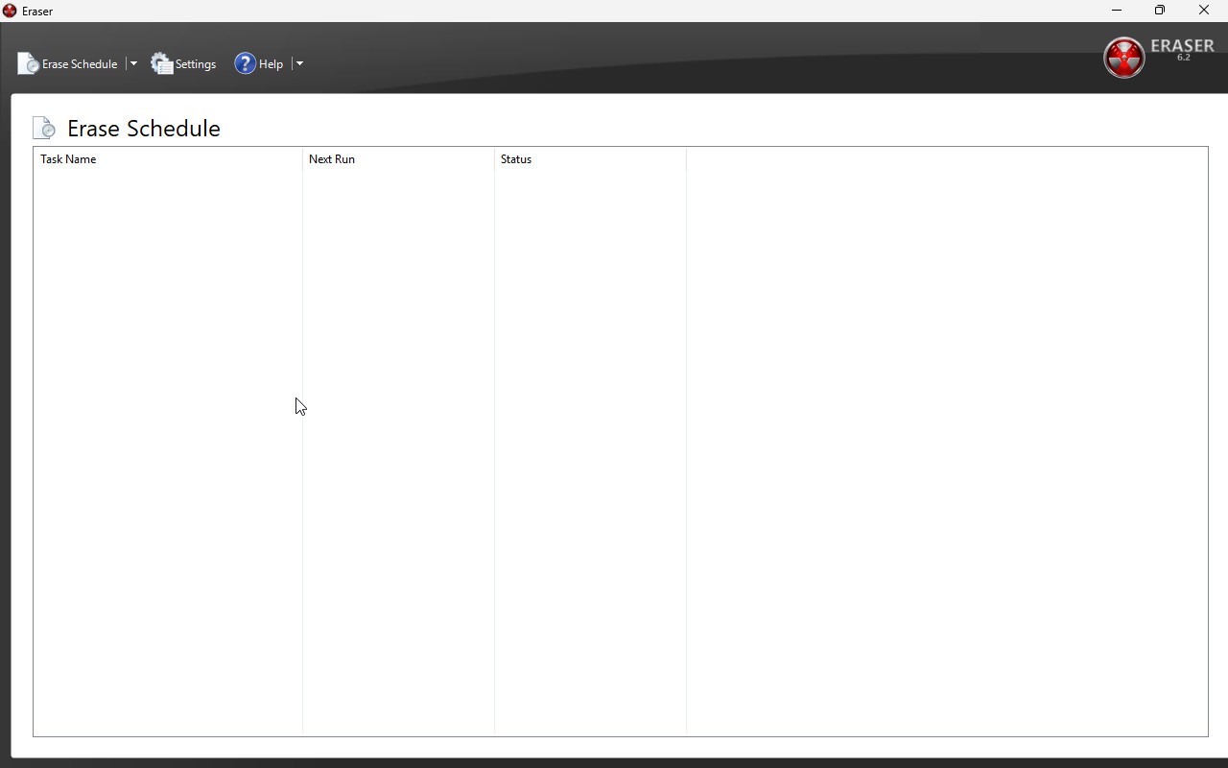
Task: Click the Settings gear icon
Action: 162,64
